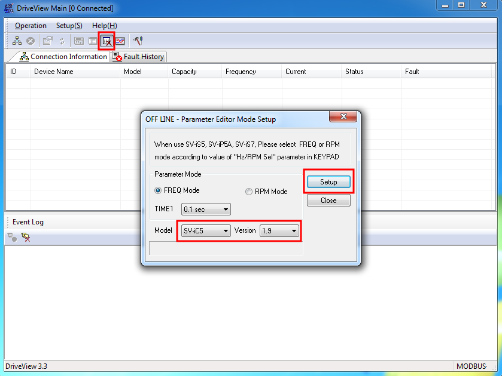Click the DriveView app icon in title bar

coord(8,8)
